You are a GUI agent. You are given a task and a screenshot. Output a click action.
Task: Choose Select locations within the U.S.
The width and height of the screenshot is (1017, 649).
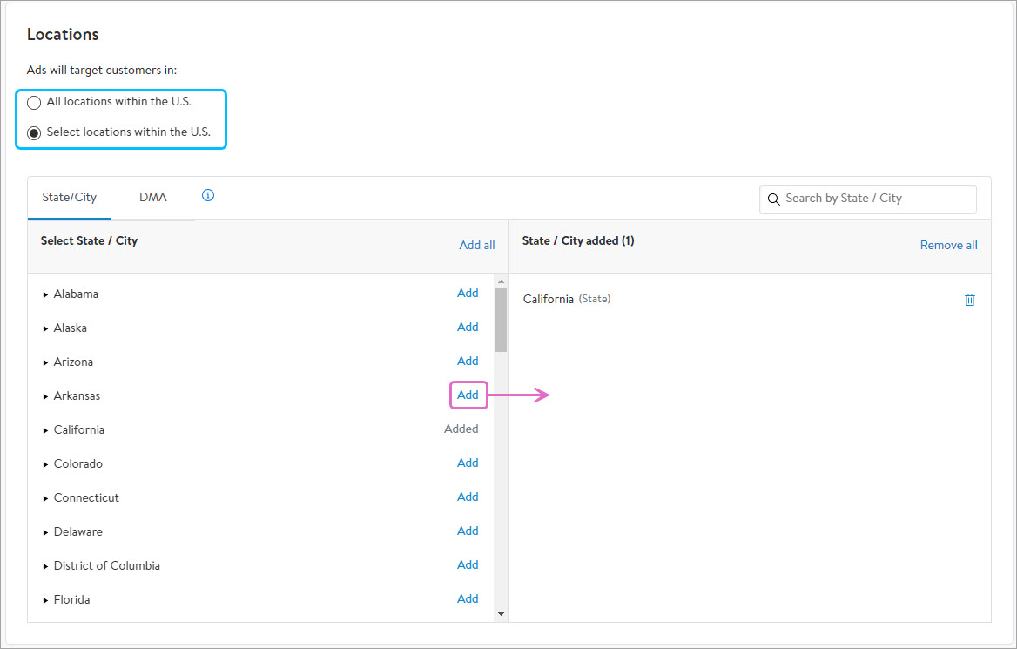click(x=35, y=133)
